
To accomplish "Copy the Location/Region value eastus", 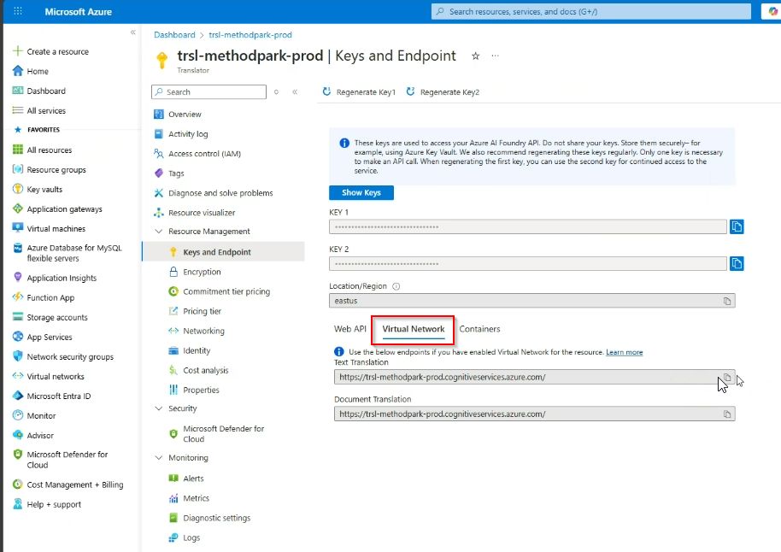I will pyautogui.click(x=726, y=301).
